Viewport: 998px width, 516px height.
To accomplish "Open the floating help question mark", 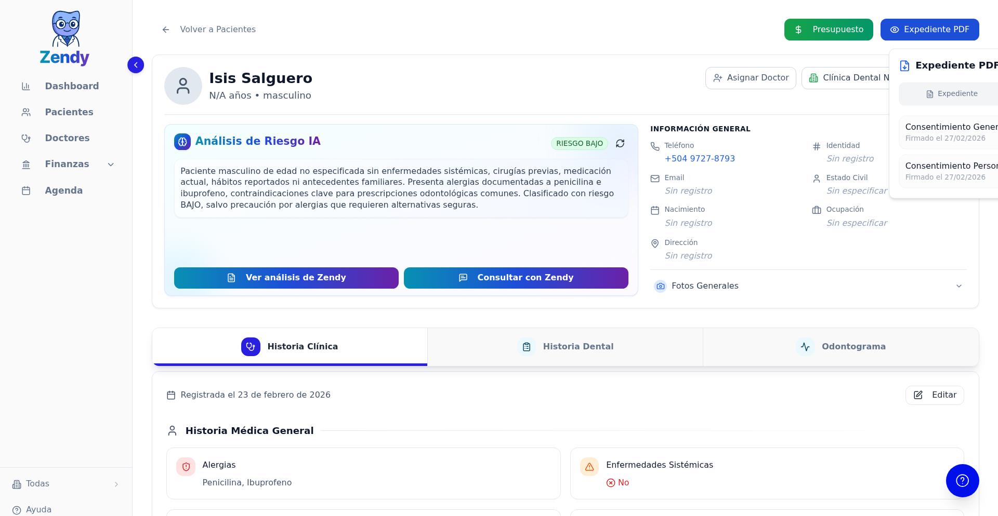I will 962,481.
